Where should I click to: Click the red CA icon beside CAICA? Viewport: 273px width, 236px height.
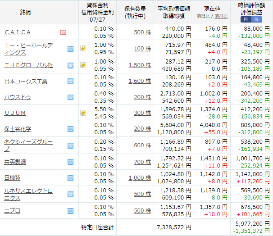click(63, 32)
